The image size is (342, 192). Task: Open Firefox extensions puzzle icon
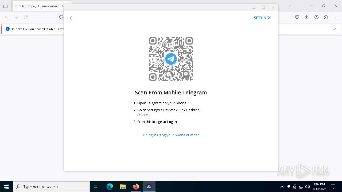pos(326,17)
